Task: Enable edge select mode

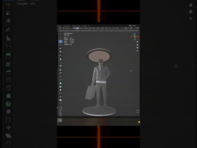Action: [x=76, y=28]
